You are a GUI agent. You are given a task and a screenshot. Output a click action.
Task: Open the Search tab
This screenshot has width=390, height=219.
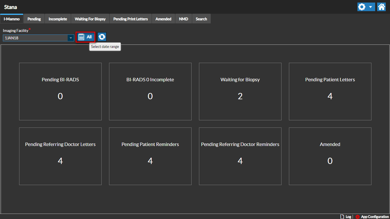pos(201,19)
